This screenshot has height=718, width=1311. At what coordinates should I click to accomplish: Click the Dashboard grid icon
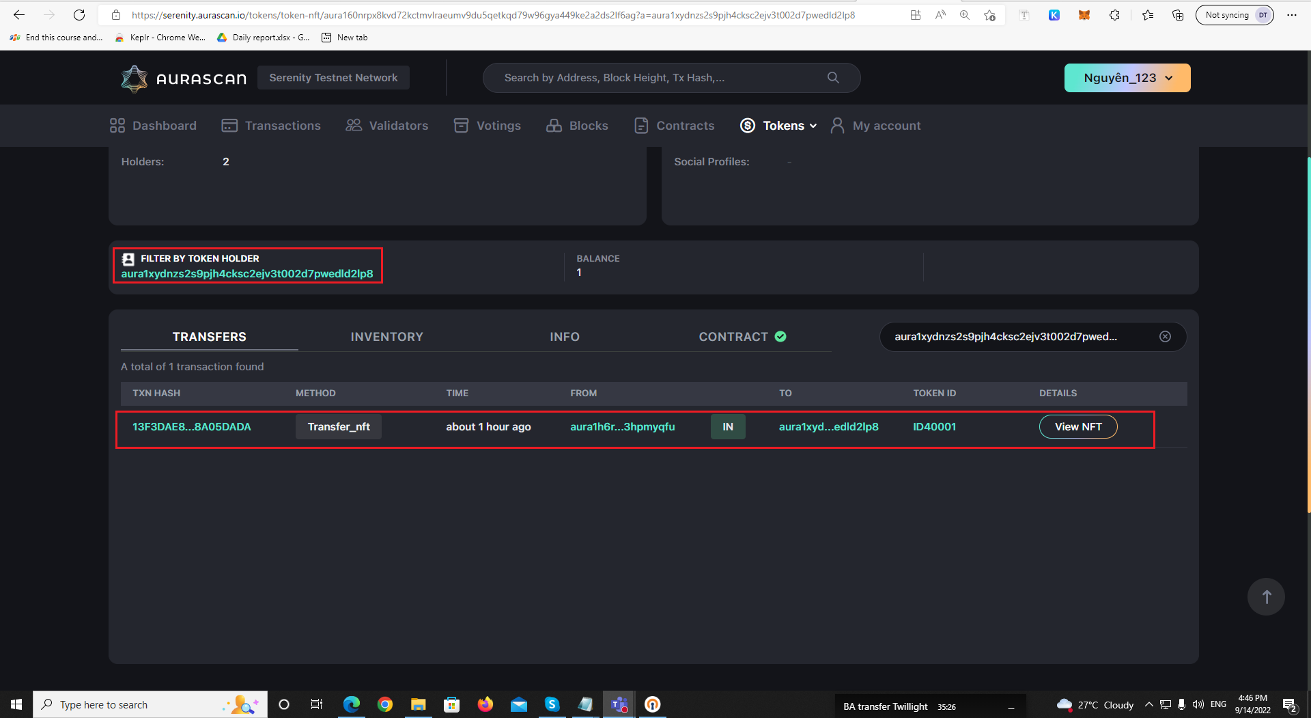click(117, 125)
